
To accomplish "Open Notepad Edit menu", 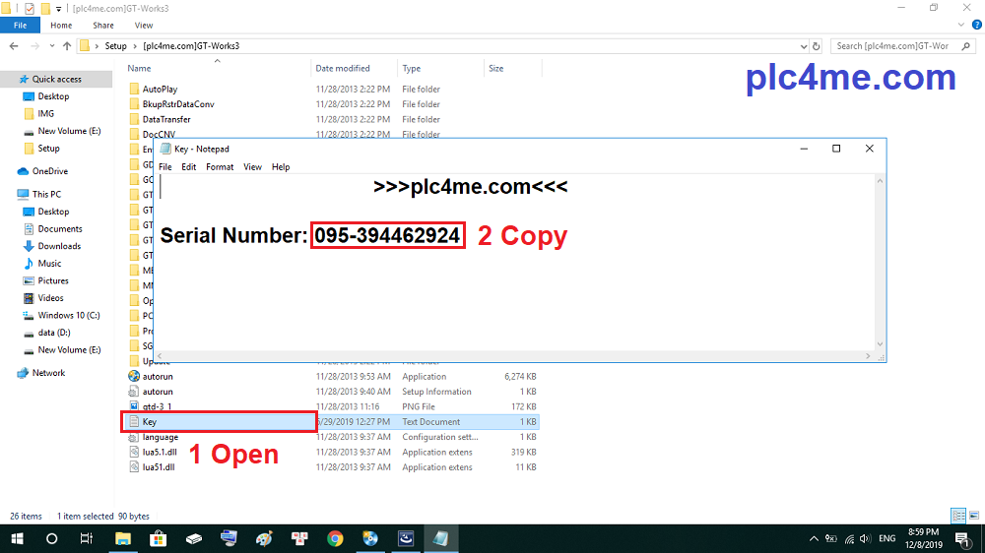I will 188,167.
